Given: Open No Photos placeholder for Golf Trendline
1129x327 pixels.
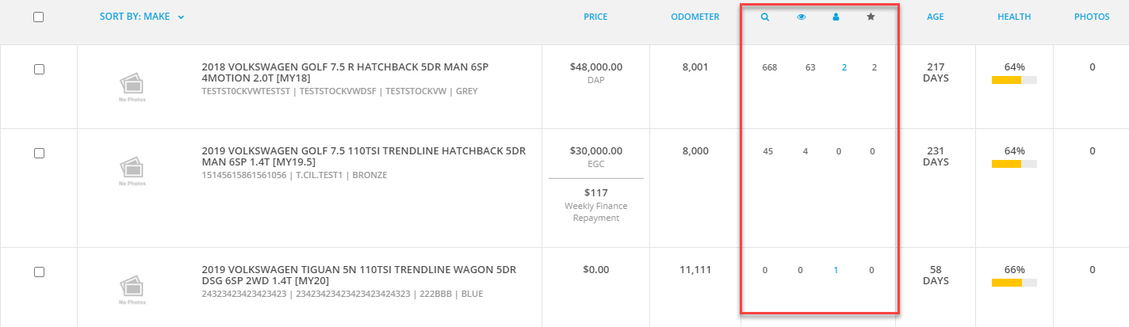Looking at the screenshot, I should pos(132,170).
